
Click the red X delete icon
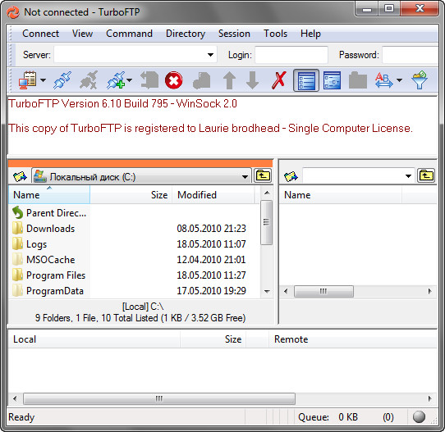click(279, 80)
